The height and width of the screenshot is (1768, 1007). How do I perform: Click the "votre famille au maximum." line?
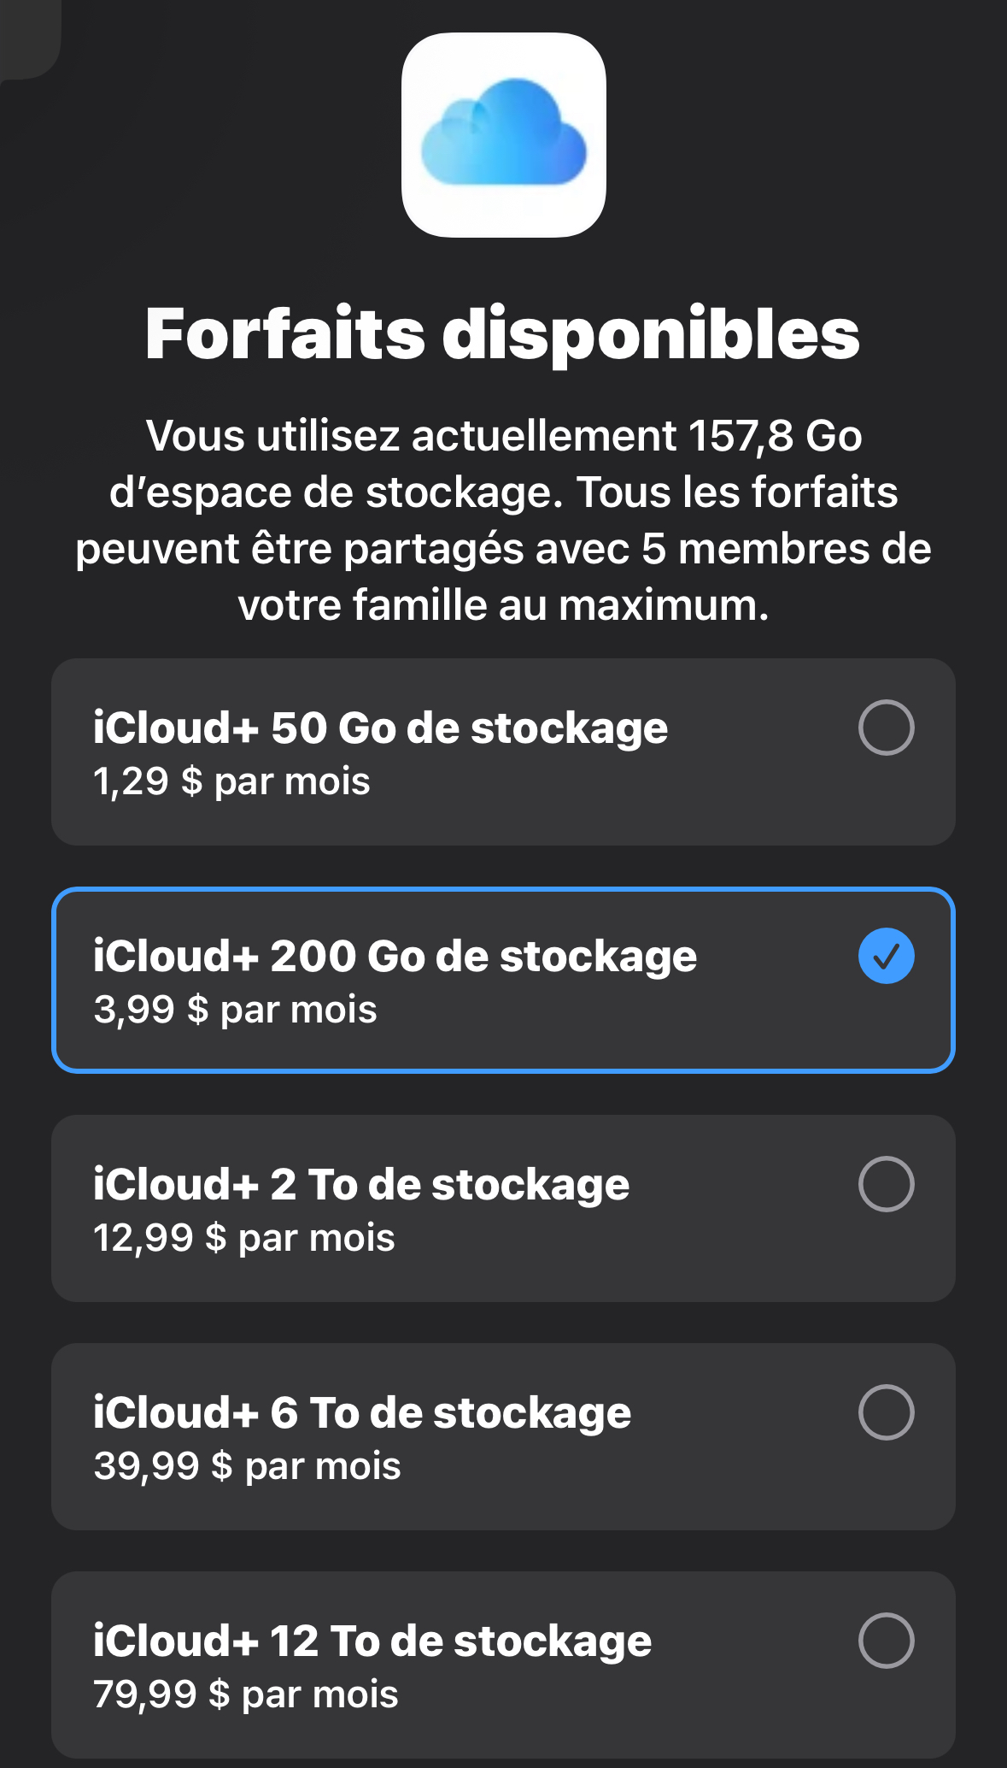(x=503, y=605)
